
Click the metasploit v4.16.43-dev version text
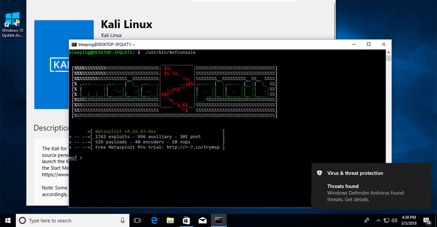point(126,131)
